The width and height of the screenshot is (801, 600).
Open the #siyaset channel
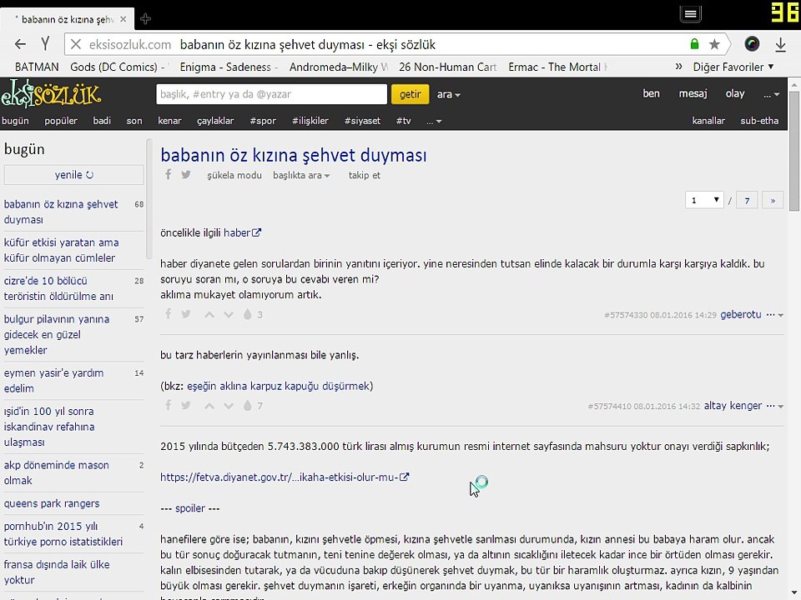pos(362,121)
